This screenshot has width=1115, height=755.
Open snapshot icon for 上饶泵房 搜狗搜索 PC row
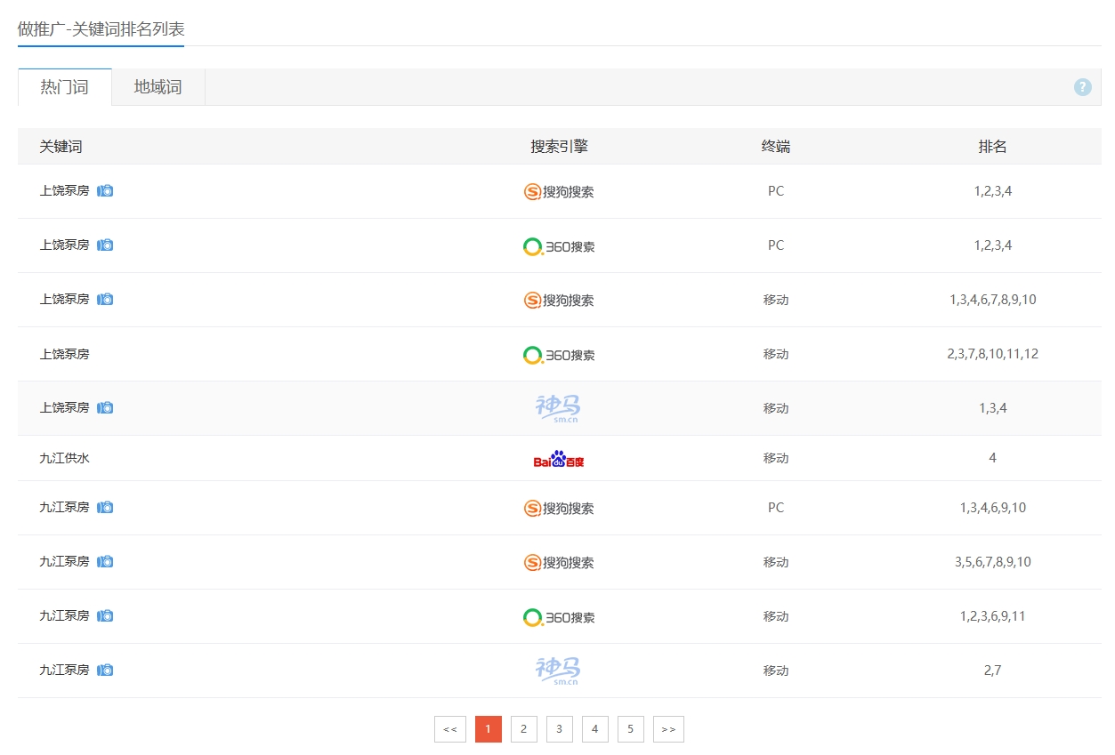pos(105,190)
